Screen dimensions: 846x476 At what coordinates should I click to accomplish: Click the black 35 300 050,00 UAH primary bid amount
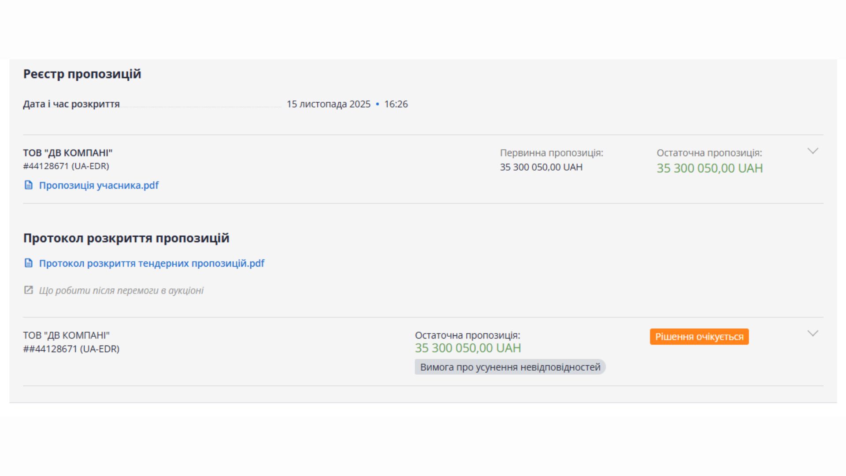(541, 167)
